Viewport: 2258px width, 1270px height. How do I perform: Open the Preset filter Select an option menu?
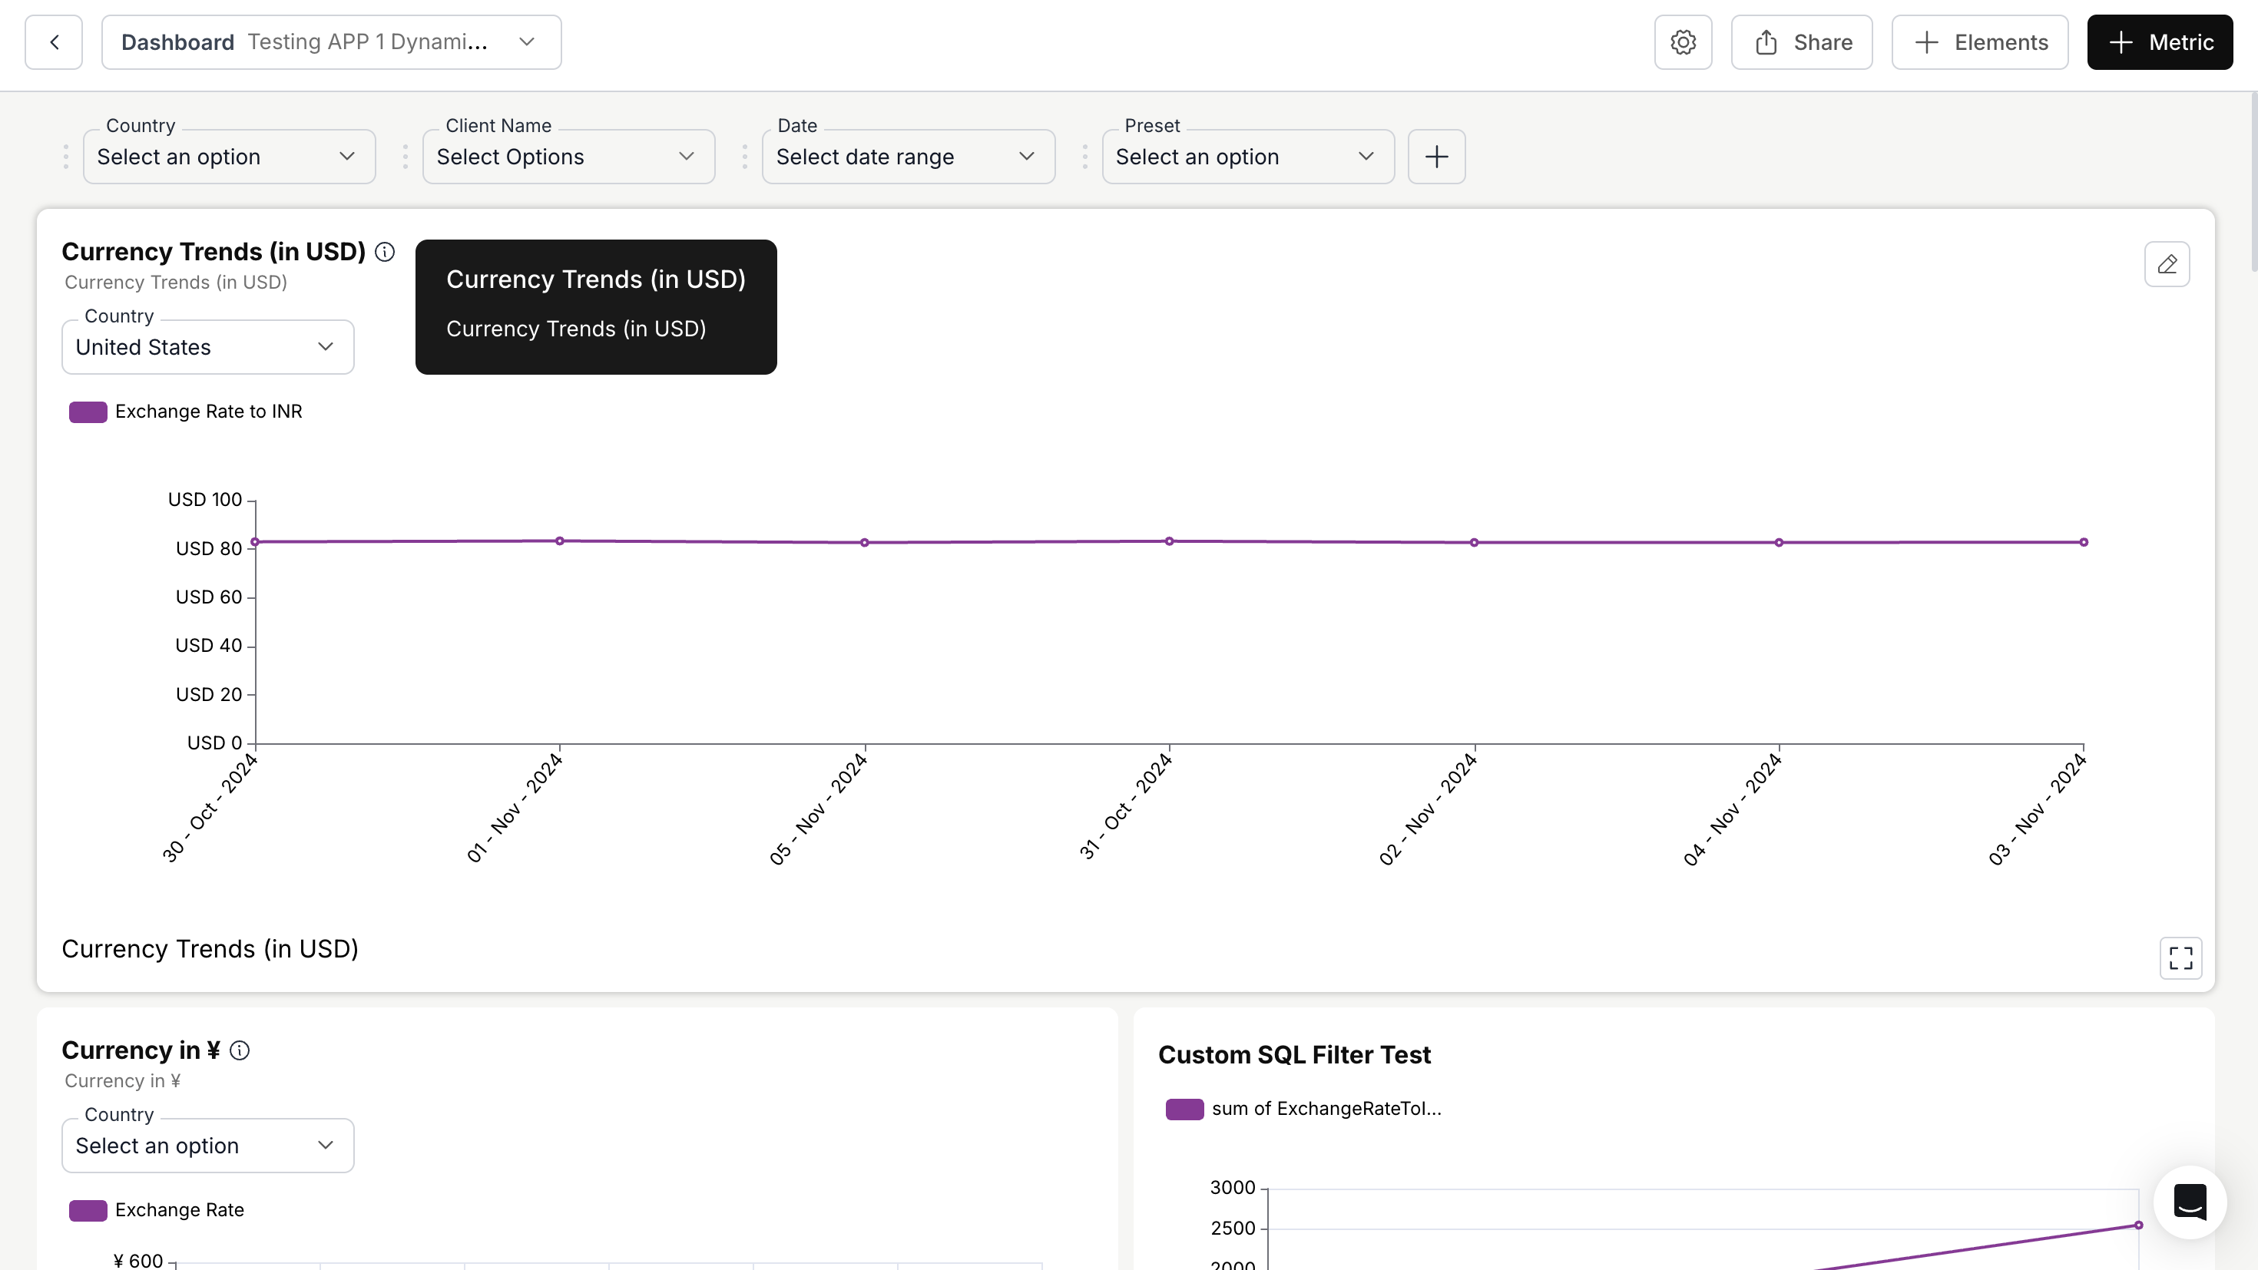(x=1247, y=156)
